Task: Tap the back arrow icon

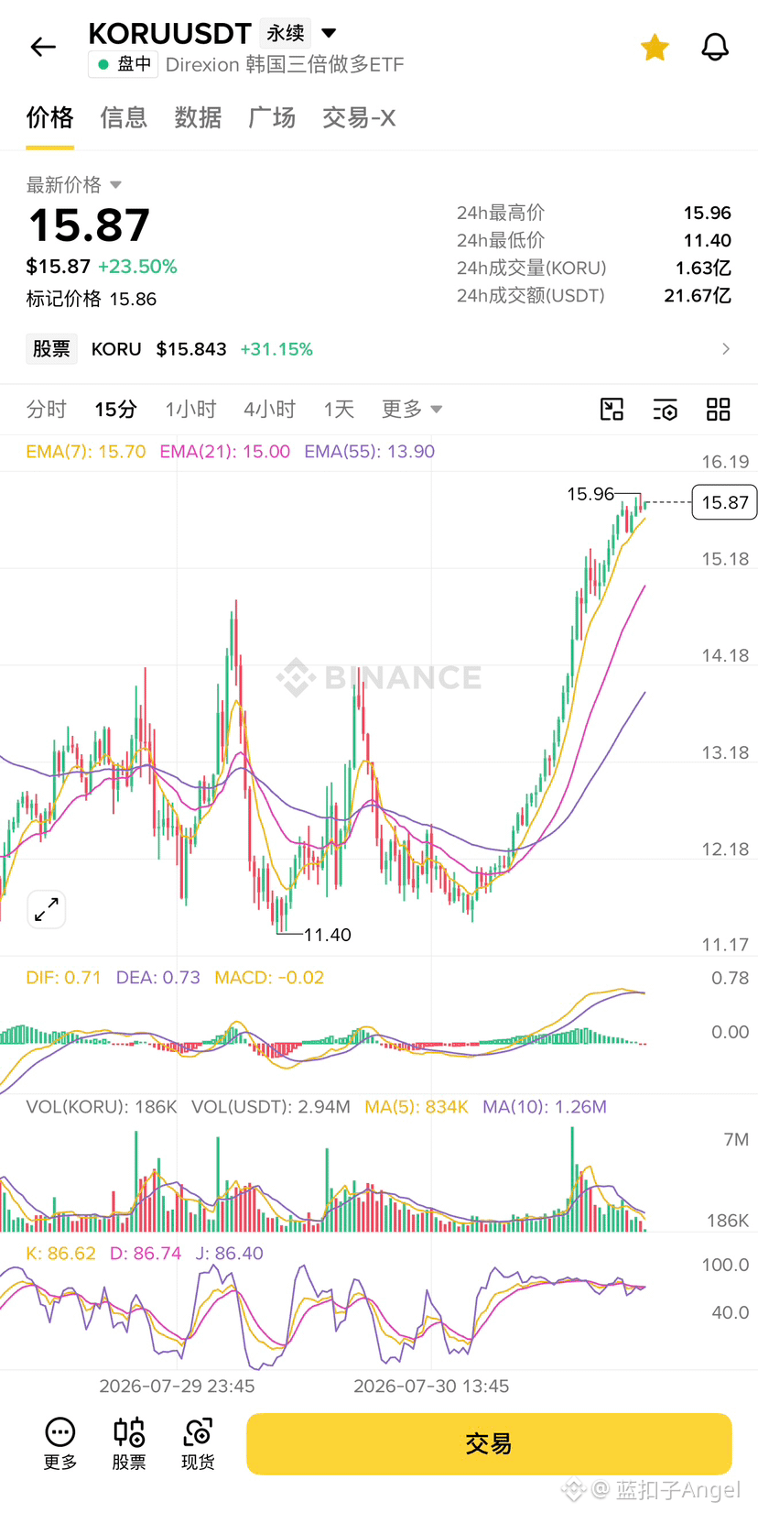Action: tap(43, 47)
